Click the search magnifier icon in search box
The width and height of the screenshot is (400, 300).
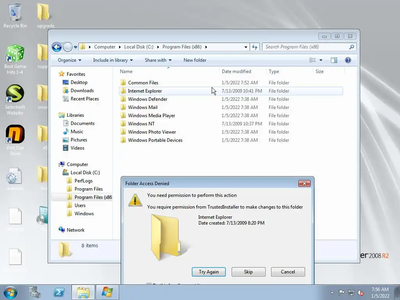pyautogui.click(x=352, y=47)
